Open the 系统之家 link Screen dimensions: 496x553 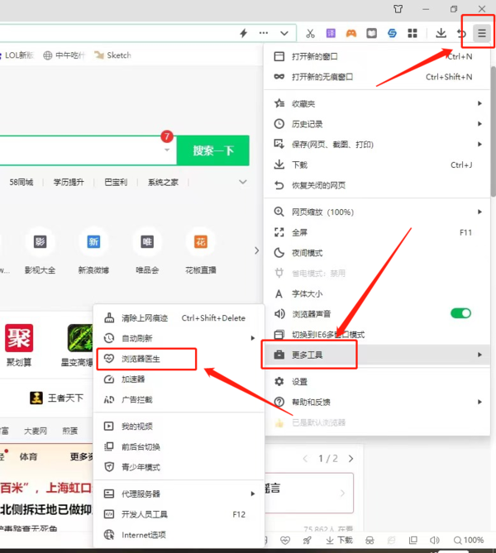point(163,182)
